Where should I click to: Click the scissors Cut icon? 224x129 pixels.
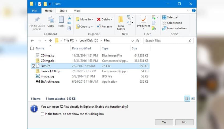coord(69,18)
